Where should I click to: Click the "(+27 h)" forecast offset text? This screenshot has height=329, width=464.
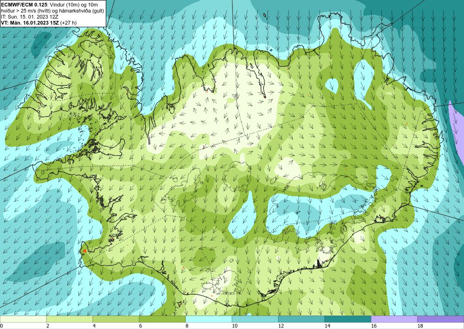point(69,23)
